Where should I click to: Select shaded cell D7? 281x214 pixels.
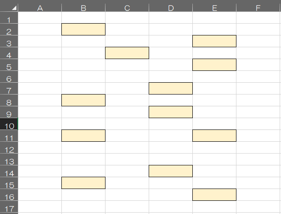pyautogui.click(x=171, y=88)
